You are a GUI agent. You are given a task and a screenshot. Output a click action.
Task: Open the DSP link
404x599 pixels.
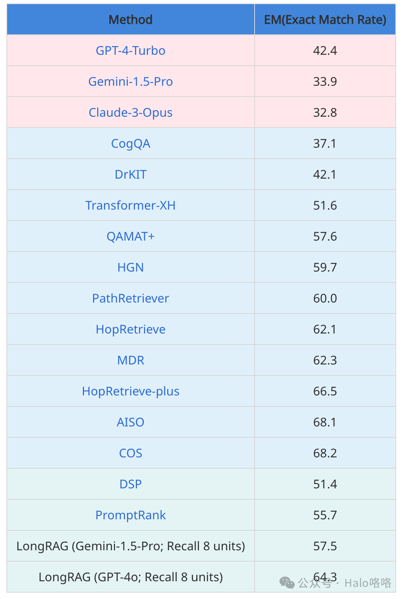[131, 484]
